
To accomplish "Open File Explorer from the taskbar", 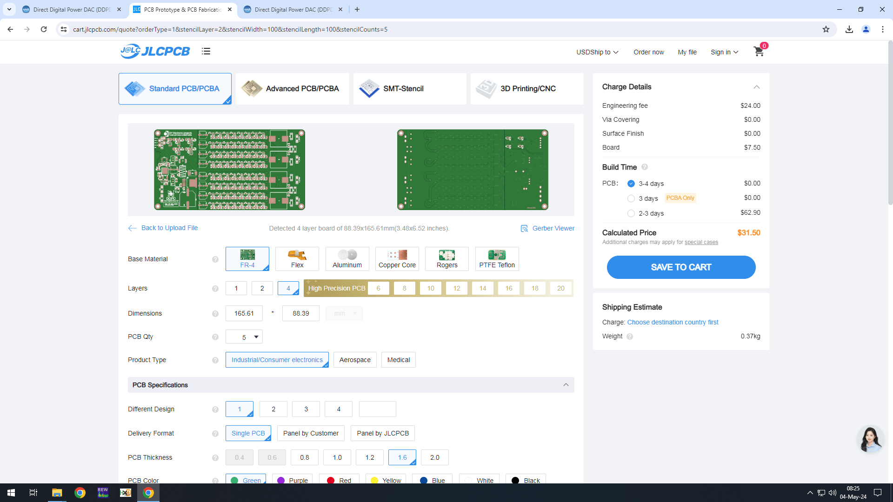I will 57,493.
